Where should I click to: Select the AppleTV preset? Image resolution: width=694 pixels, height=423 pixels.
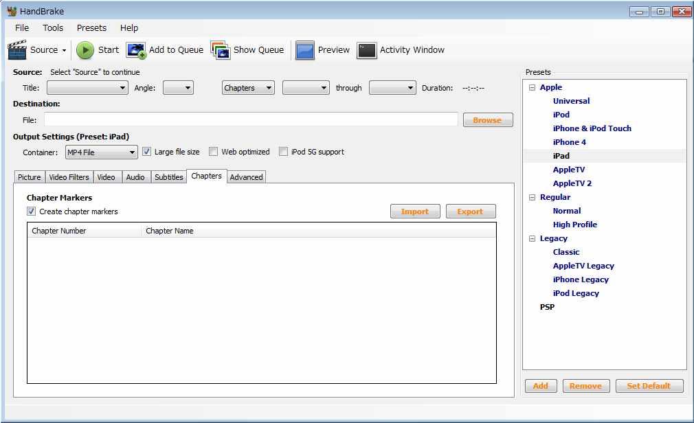pyautogui.click(x=569, y=170)
